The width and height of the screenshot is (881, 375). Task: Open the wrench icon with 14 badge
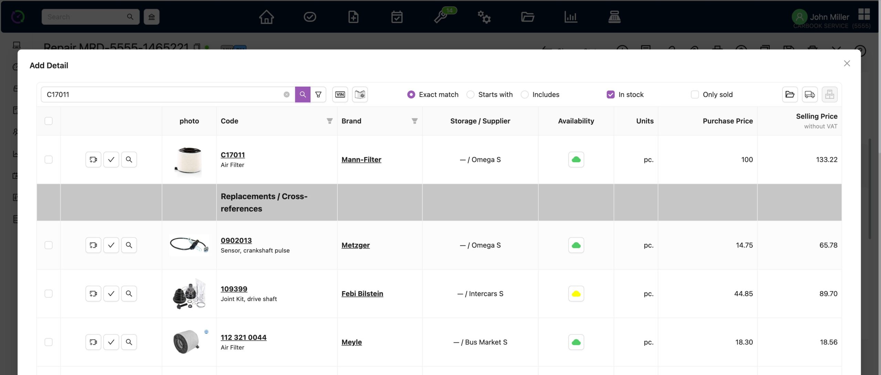pos(441,17)
